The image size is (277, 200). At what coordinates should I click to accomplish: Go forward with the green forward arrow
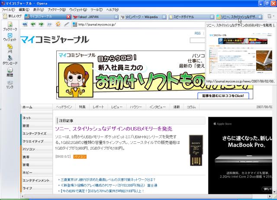(x=41, y=24)
